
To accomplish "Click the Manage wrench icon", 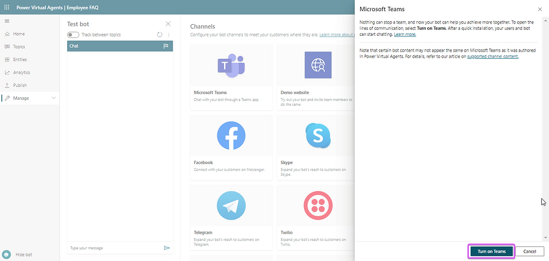I will 7,99.
